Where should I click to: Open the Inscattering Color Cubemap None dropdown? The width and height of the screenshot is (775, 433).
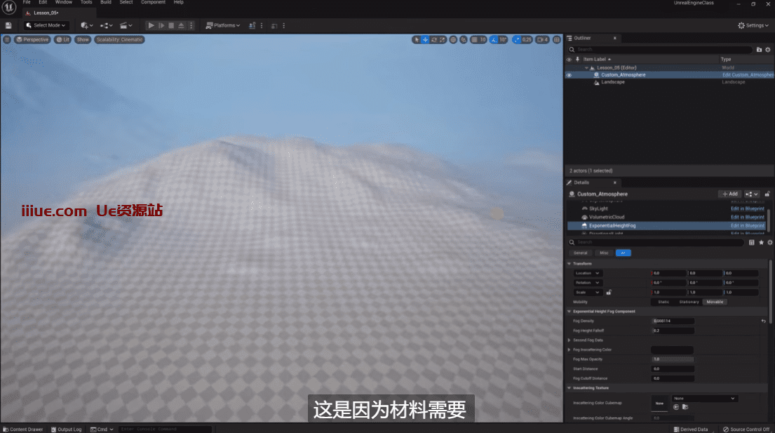(x=704, y=399)
